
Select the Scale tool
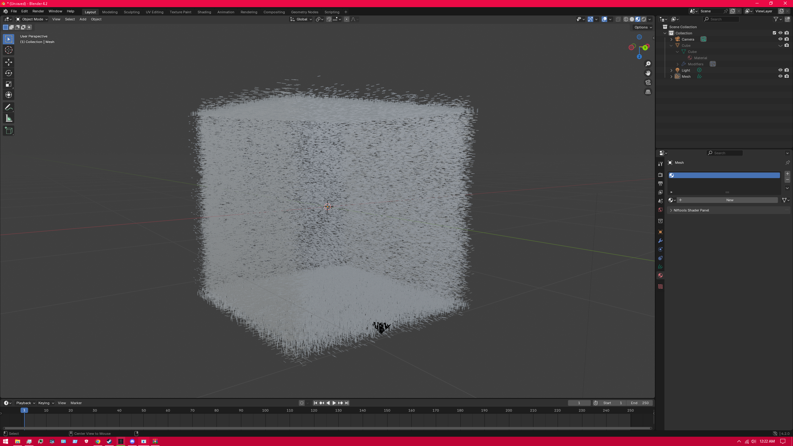pos(8,84)
